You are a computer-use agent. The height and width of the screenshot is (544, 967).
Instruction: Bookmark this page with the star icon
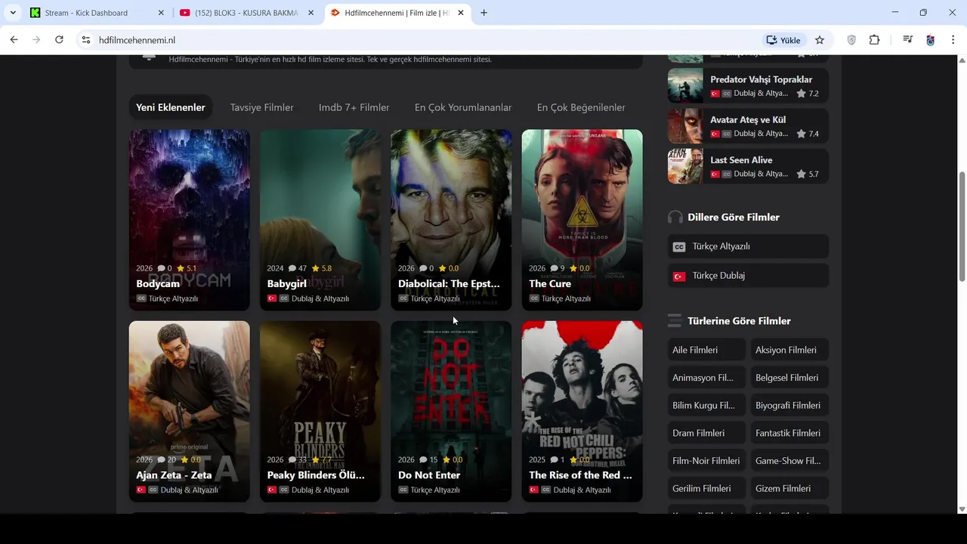[x=820, y=40]
